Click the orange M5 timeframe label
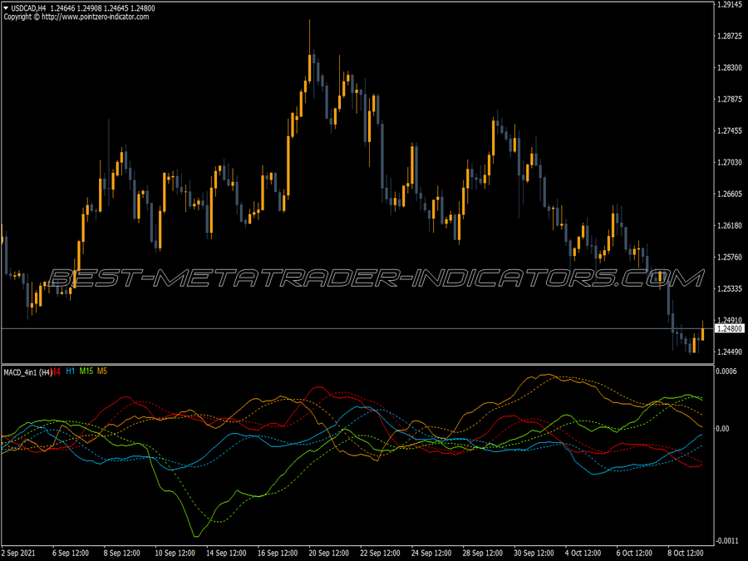This screenshot has height=561, width=748. 102,372
